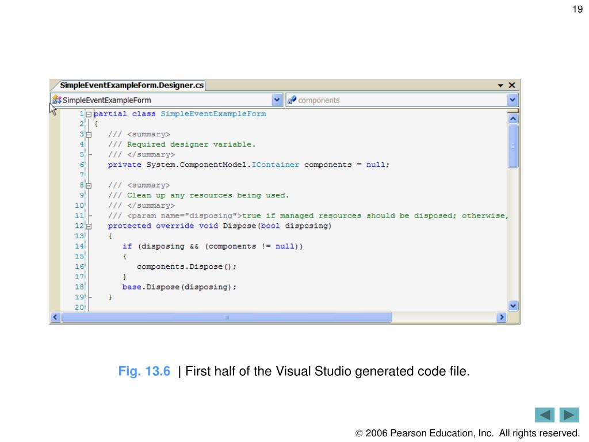Click the vertical scrollbar thumb
The height and width of the screenshot is (442, 589).
point(512,146)
